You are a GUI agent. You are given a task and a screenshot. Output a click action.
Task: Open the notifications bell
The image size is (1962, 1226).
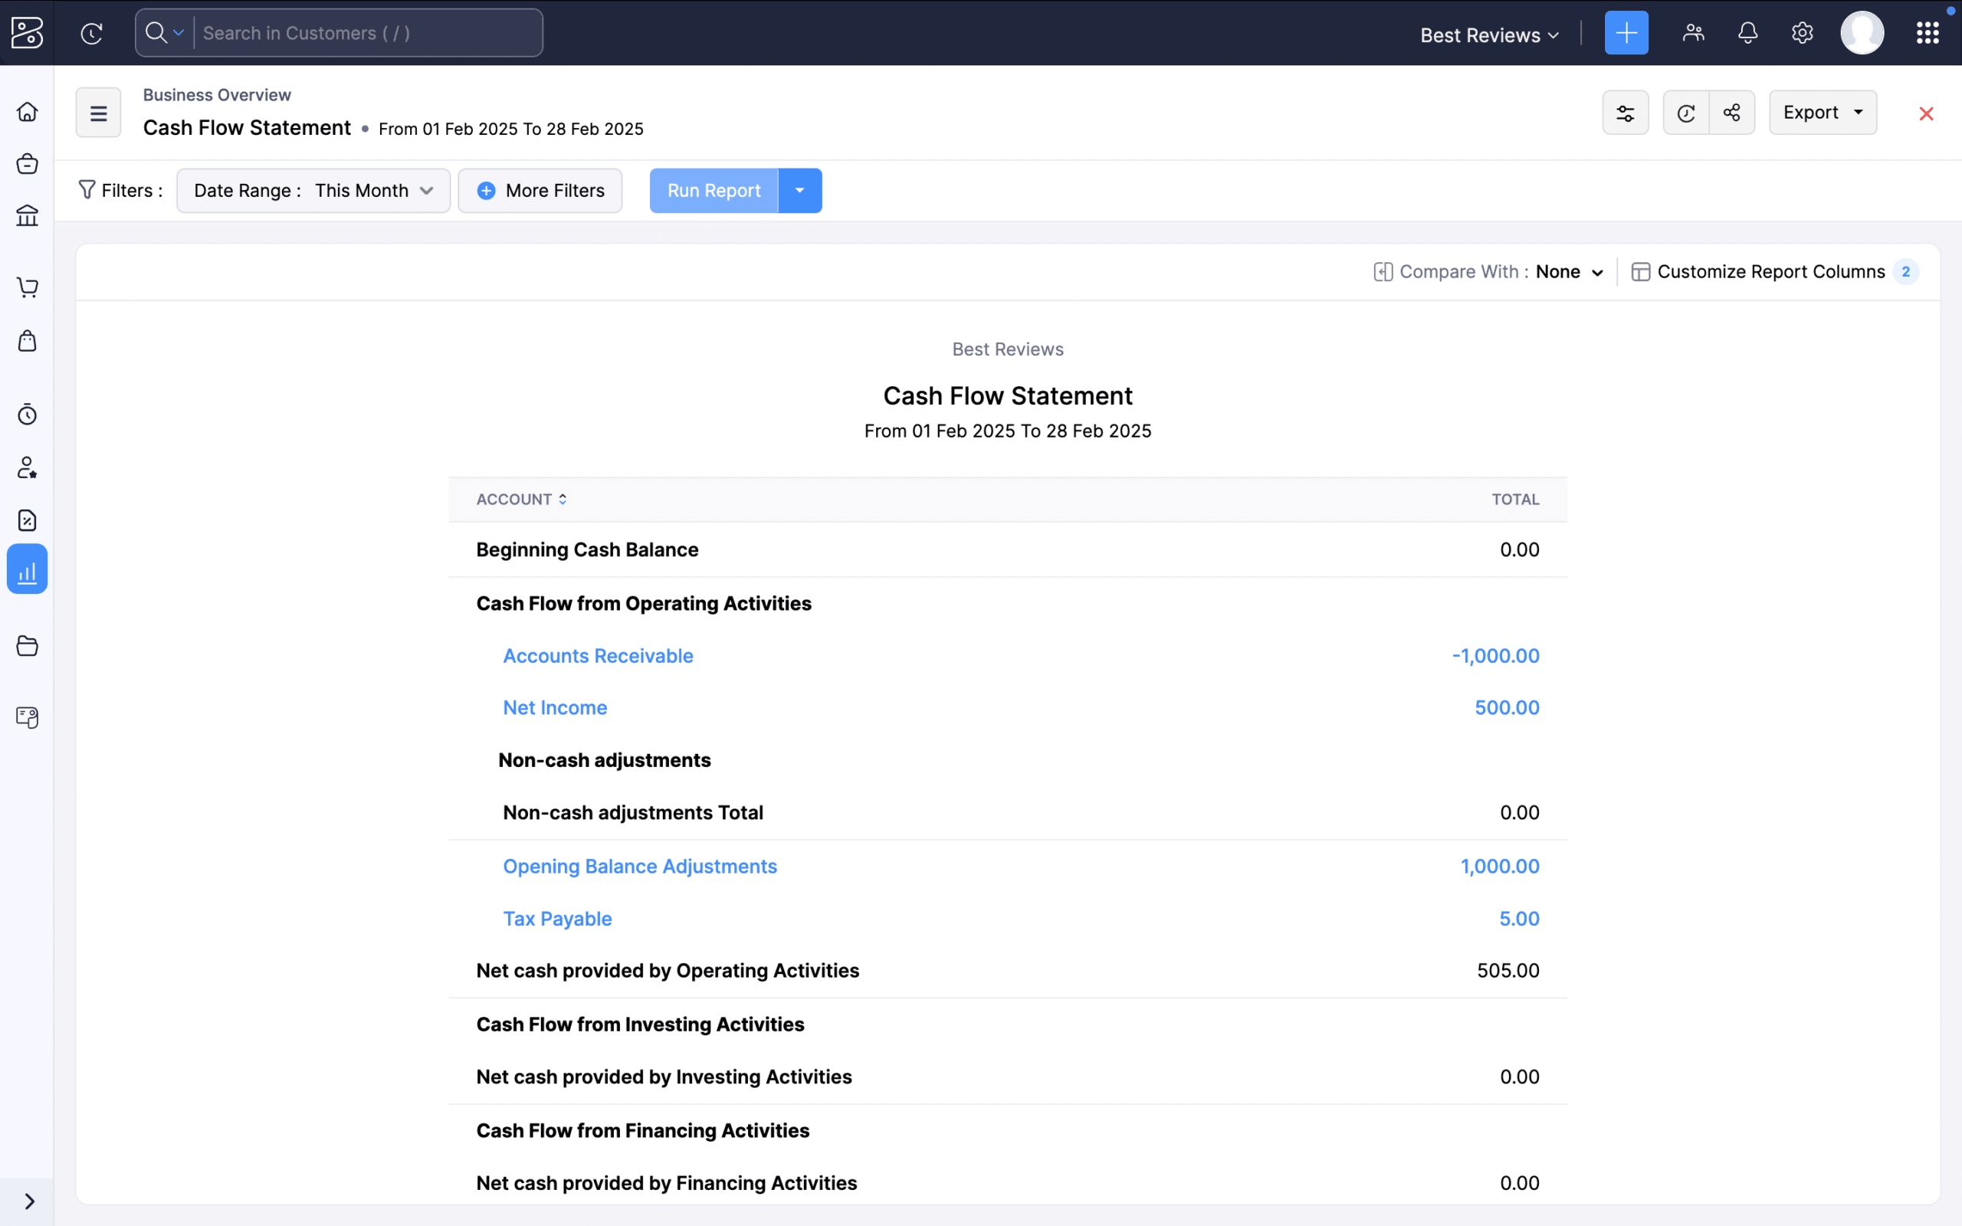1747,32
